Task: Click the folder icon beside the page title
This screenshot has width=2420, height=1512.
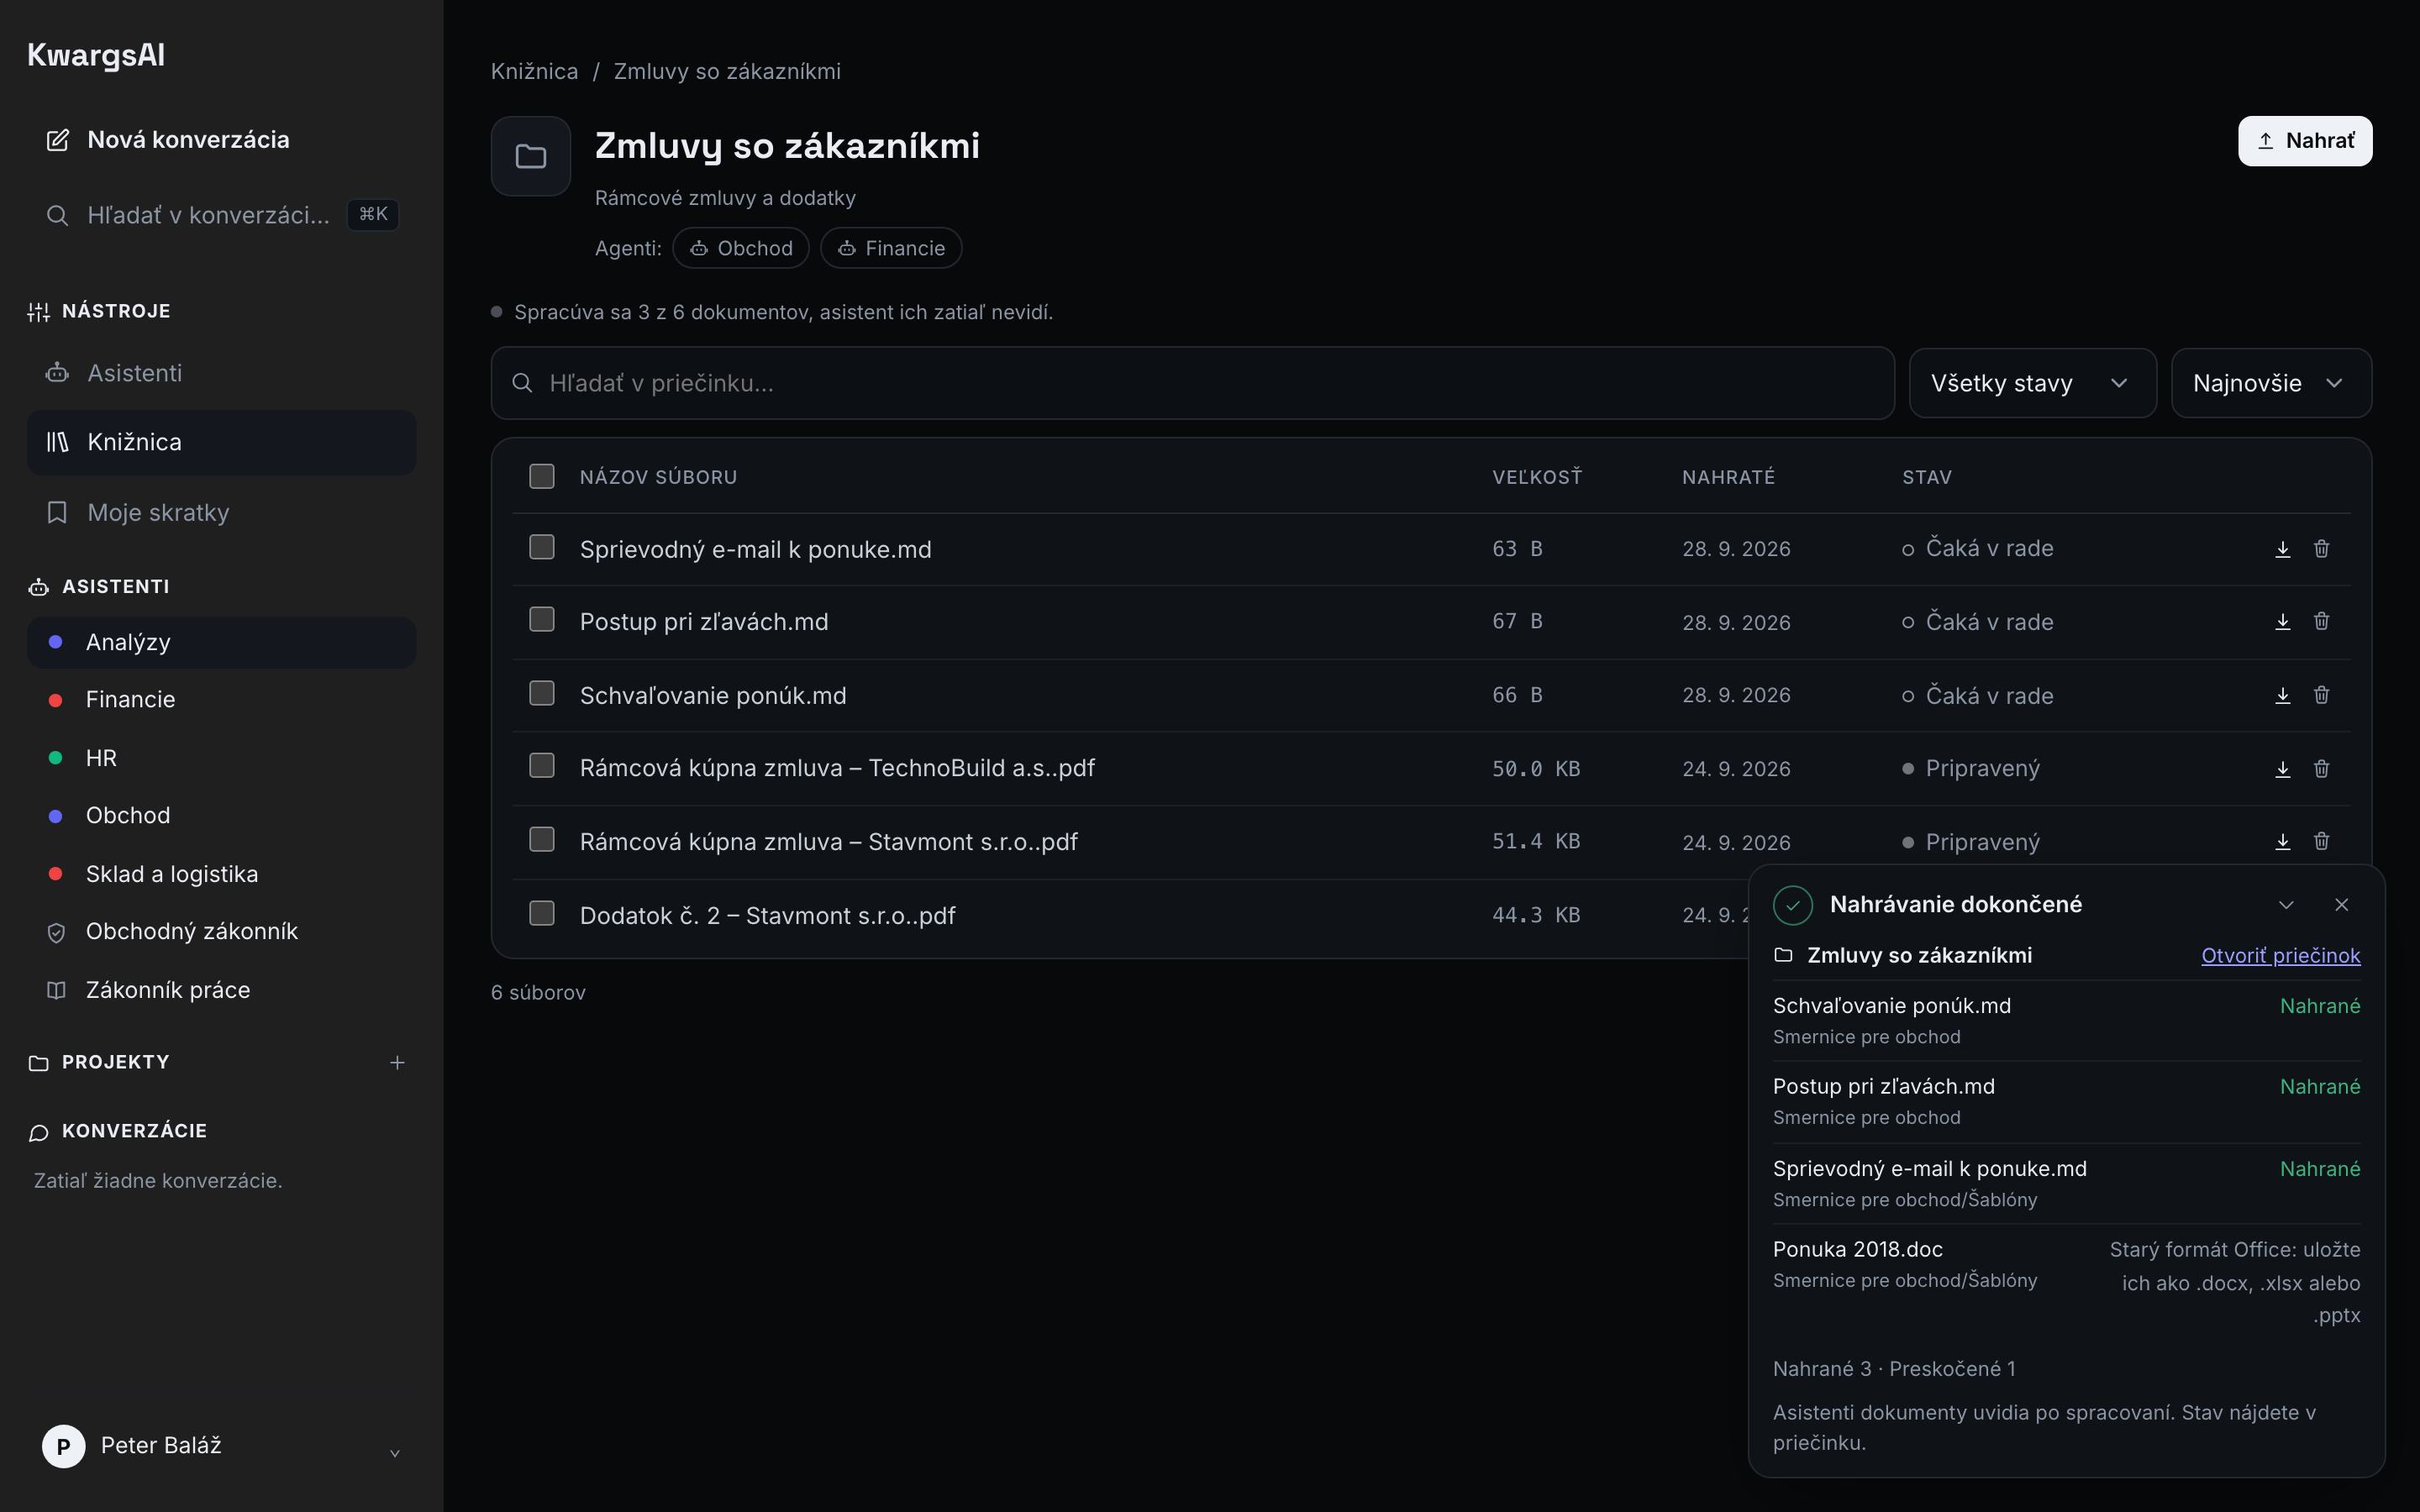Action: tap(531, 156)
